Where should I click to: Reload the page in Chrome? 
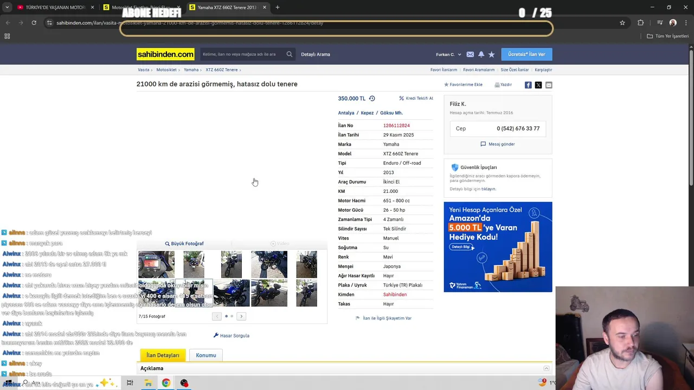point(34,23)
